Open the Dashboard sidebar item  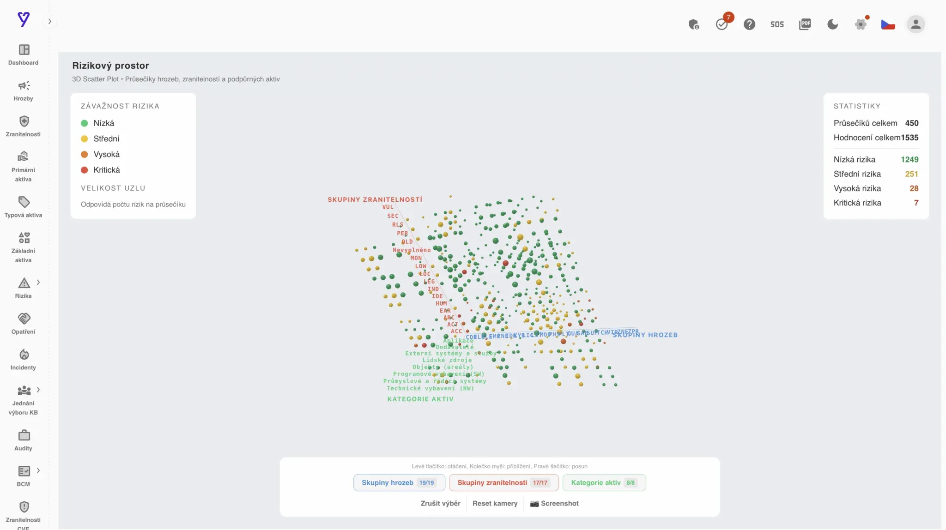24,55
